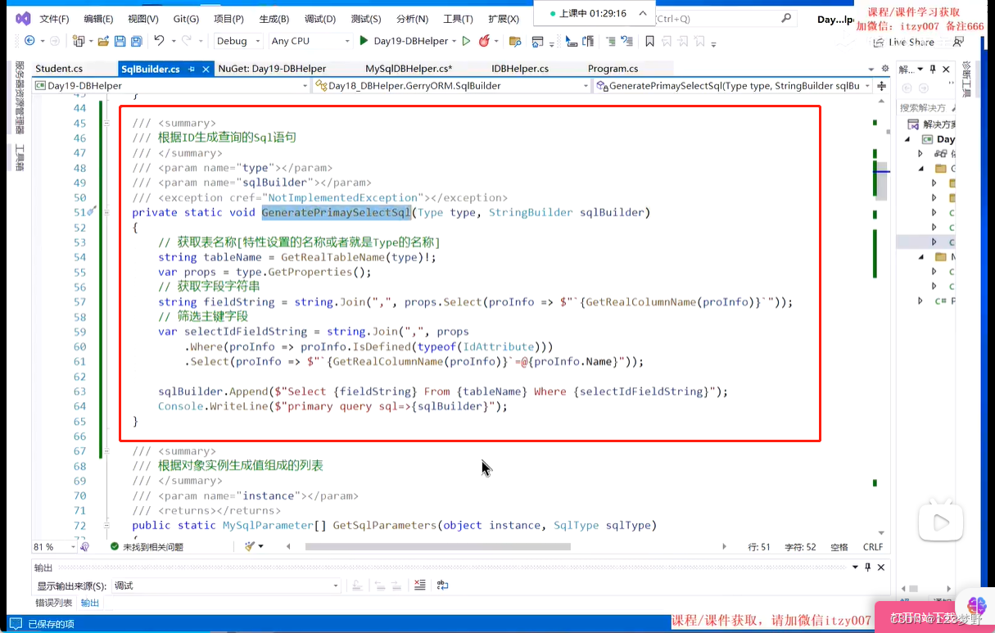Click the Live Share button
This screenshot has width=995, height=633.
[909, 42]
